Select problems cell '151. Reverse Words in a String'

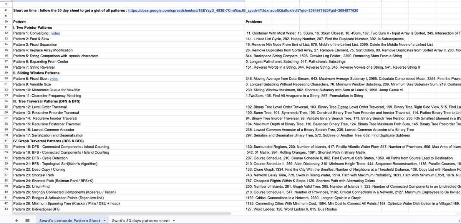point(353,67)
